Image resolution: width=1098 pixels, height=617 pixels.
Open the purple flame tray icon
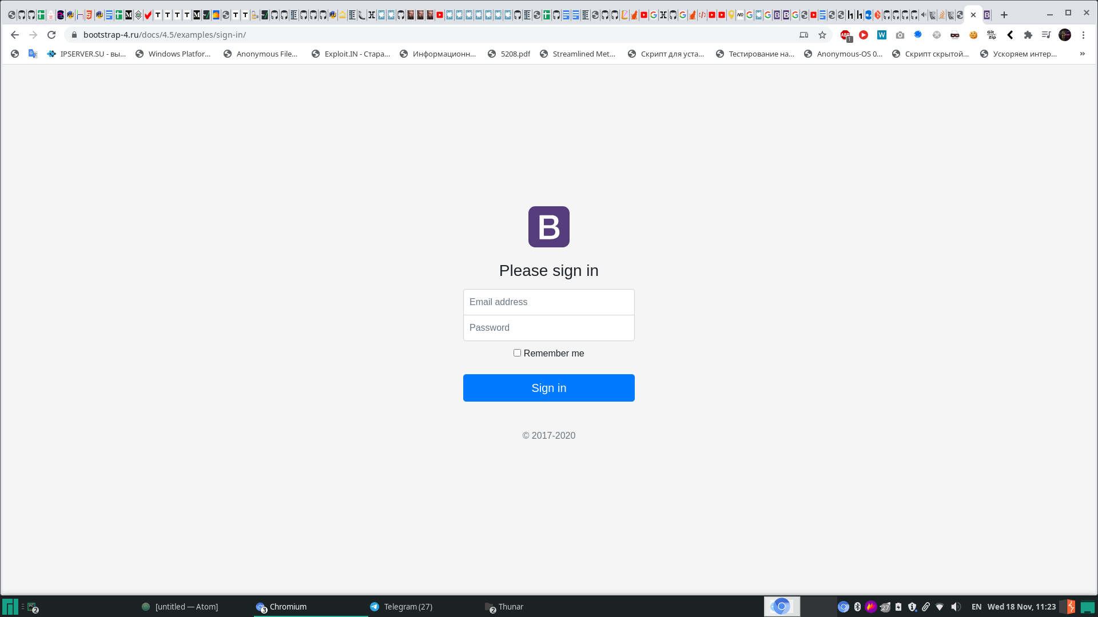tap(871, 607)
